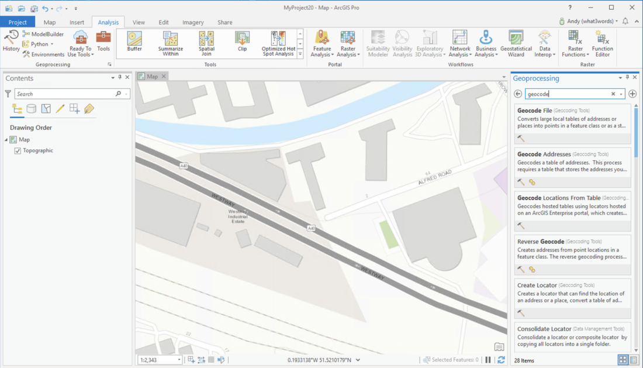
Task: Switch to the Edit ribbon tab
Action: [x=164, y=22]
